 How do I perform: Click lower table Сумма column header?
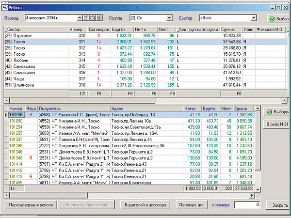click(x=243, y=109)
